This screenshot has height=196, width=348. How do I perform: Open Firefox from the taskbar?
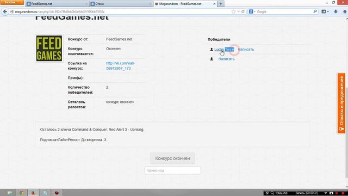[x=33, y=193]
